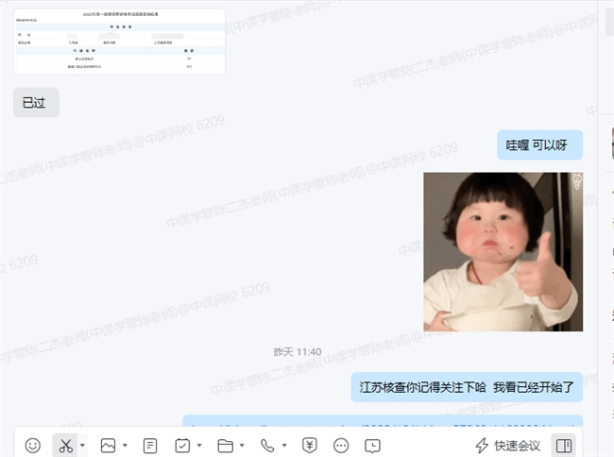Start a phone call

[267, 445]
